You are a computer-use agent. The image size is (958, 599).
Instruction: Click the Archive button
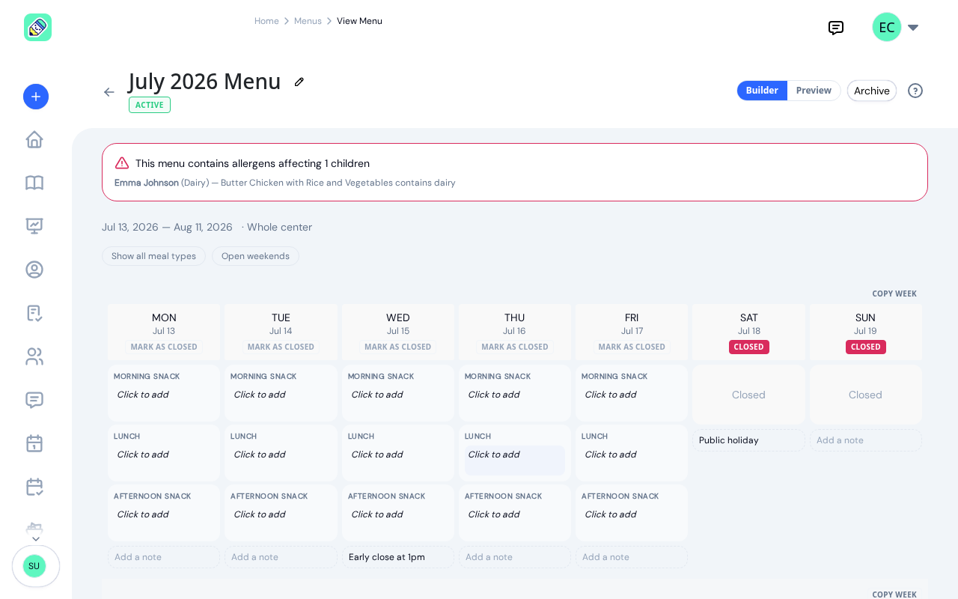click(872, 91)
